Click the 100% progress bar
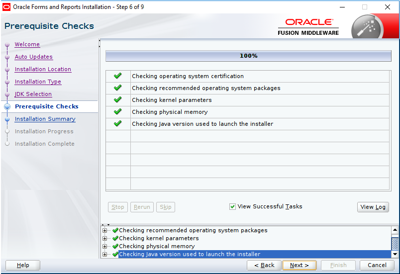The image size is (400, 274). pos(248,56)
